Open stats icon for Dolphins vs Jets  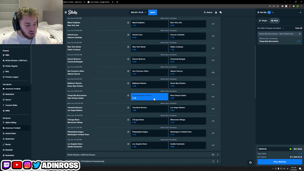click(128, 23)
